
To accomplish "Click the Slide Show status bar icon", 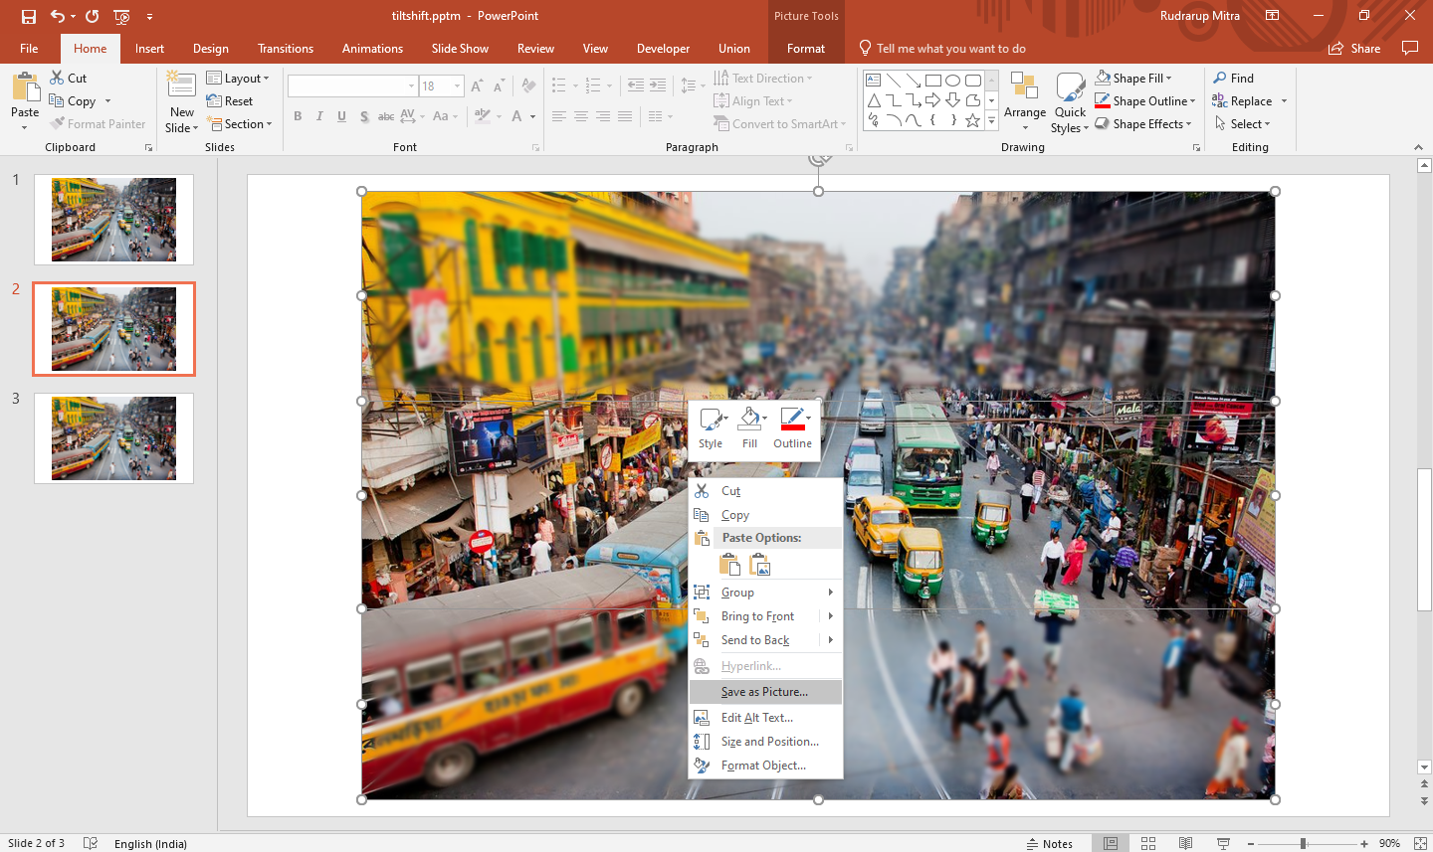I will pos(1223,843).
